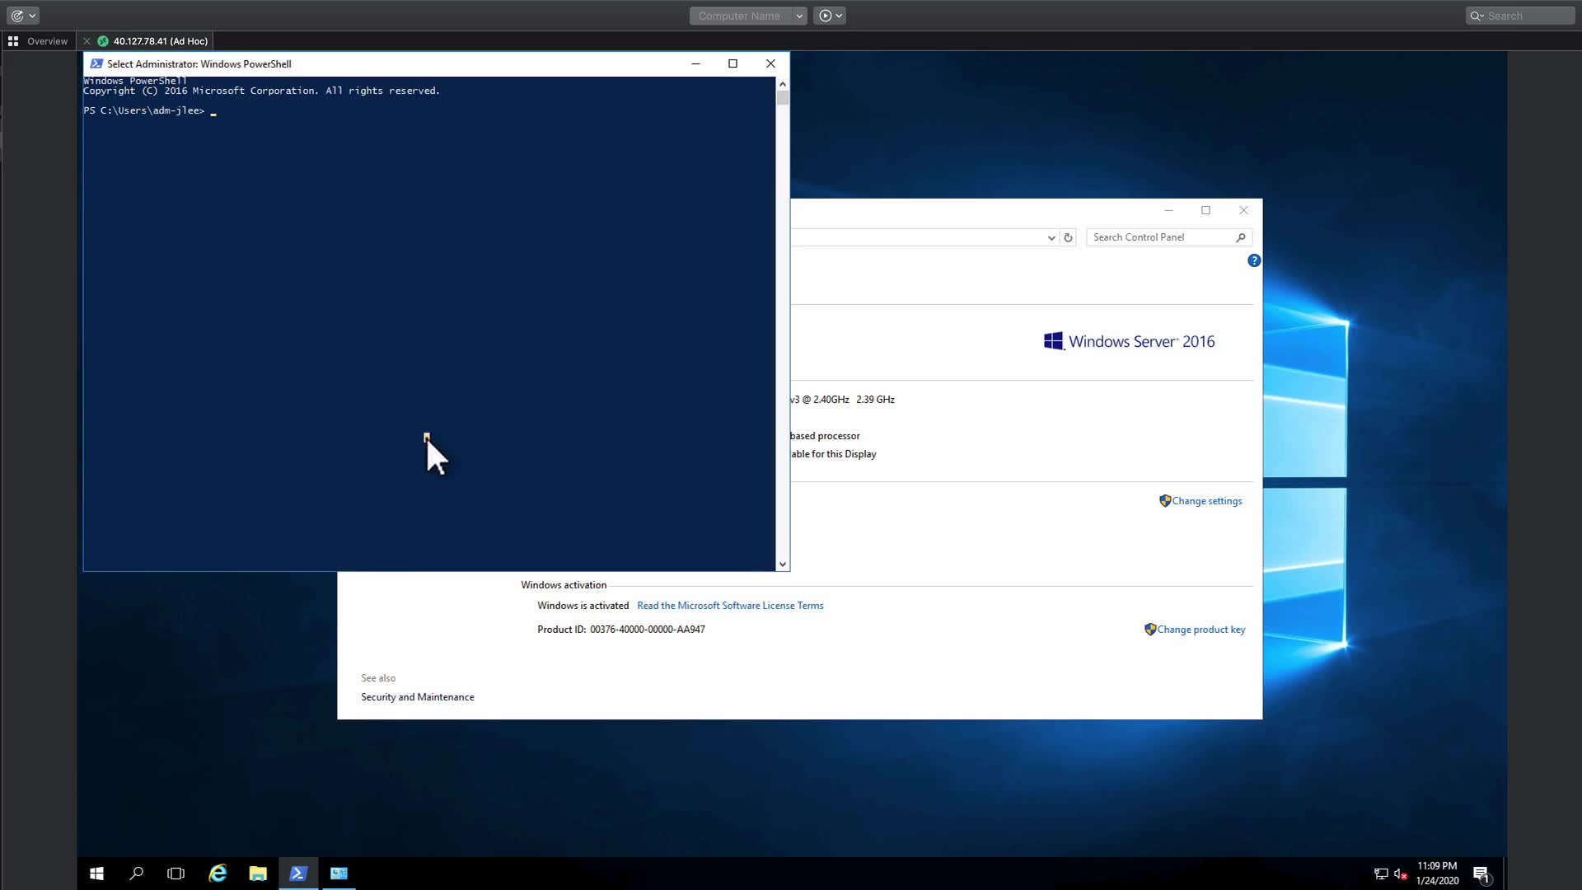Select the 40.127.78.41 (Ad Hoc) tab
Image resolution: width=1582 pixels, height=890 pixels.
[160, 41]
